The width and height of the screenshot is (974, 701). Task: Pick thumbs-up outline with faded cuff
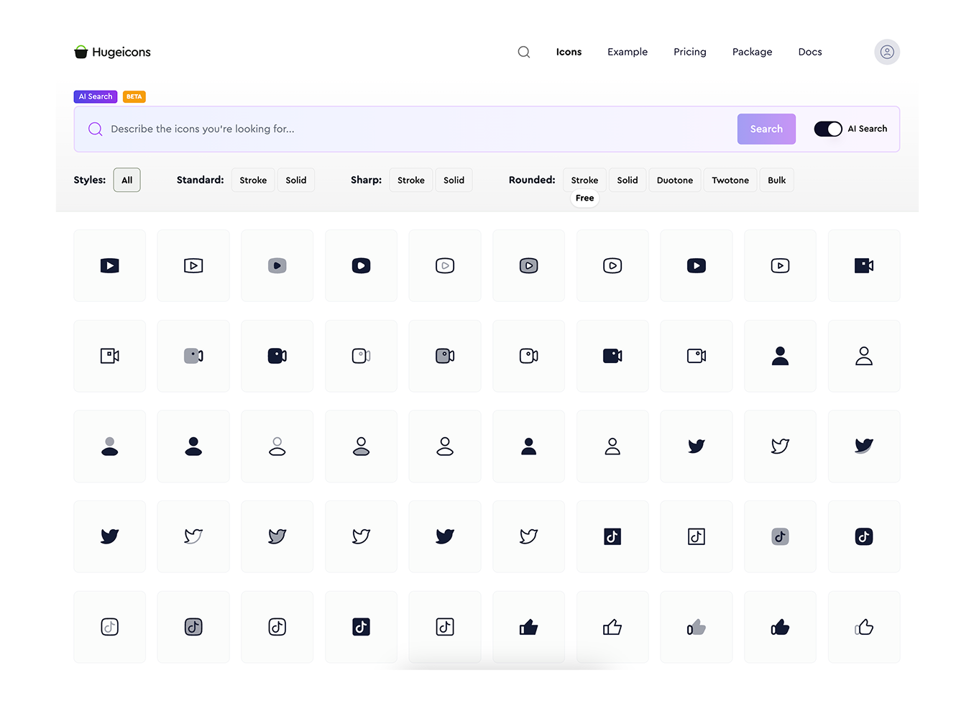(864, 627)
